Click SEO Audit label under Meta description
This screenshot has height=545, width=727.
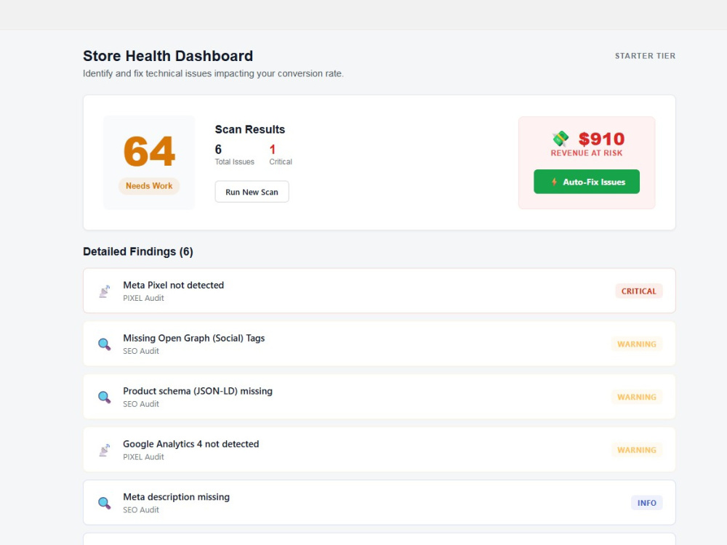pos(141,509)
